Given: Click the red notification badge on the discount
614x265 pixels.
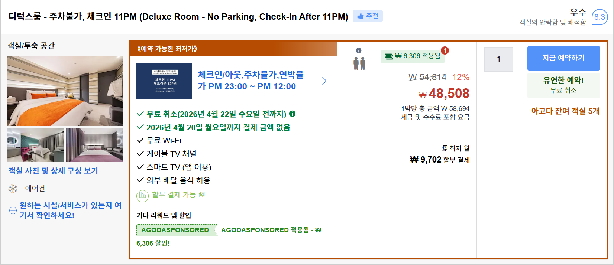Looking at the screenshot, I should (446, 50).
